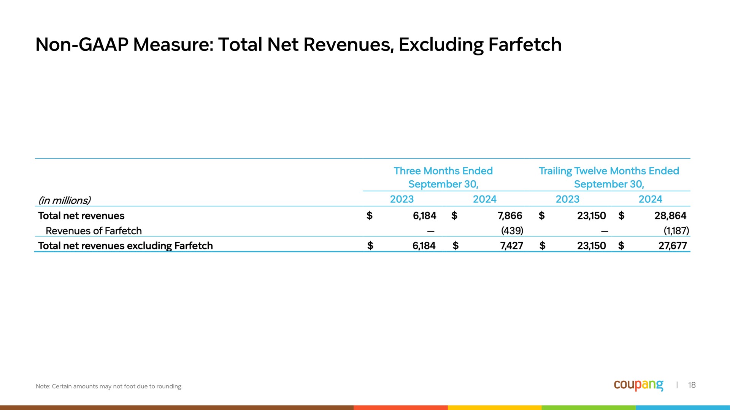Click 6,184 in the excluding Farfetch row
The image size is (730, 410).
point(424,246)
